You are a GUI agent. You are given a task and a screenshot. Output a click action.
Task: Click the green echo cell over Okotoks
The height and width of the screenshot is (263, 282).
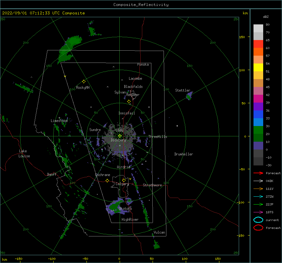point(114,207)
